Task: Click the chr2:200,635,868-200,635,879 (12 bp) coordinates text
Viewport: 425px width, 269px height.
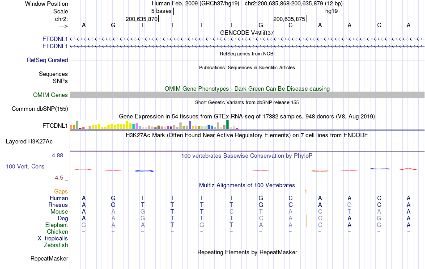Action: coord(293,4)
